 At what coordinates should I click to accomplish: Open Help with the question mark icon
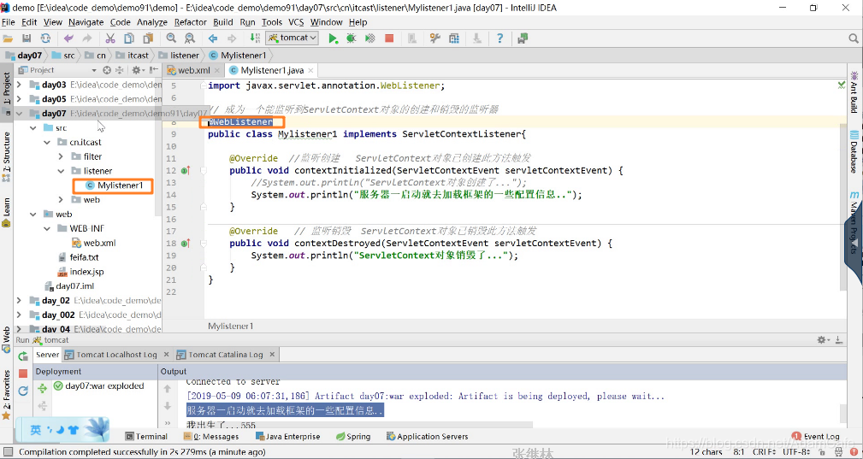pyautogui.click(x=499, y=38)
